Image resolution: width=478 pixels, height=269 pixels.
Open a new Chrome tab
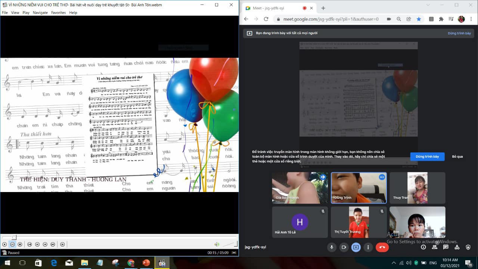tap(323, 8)
